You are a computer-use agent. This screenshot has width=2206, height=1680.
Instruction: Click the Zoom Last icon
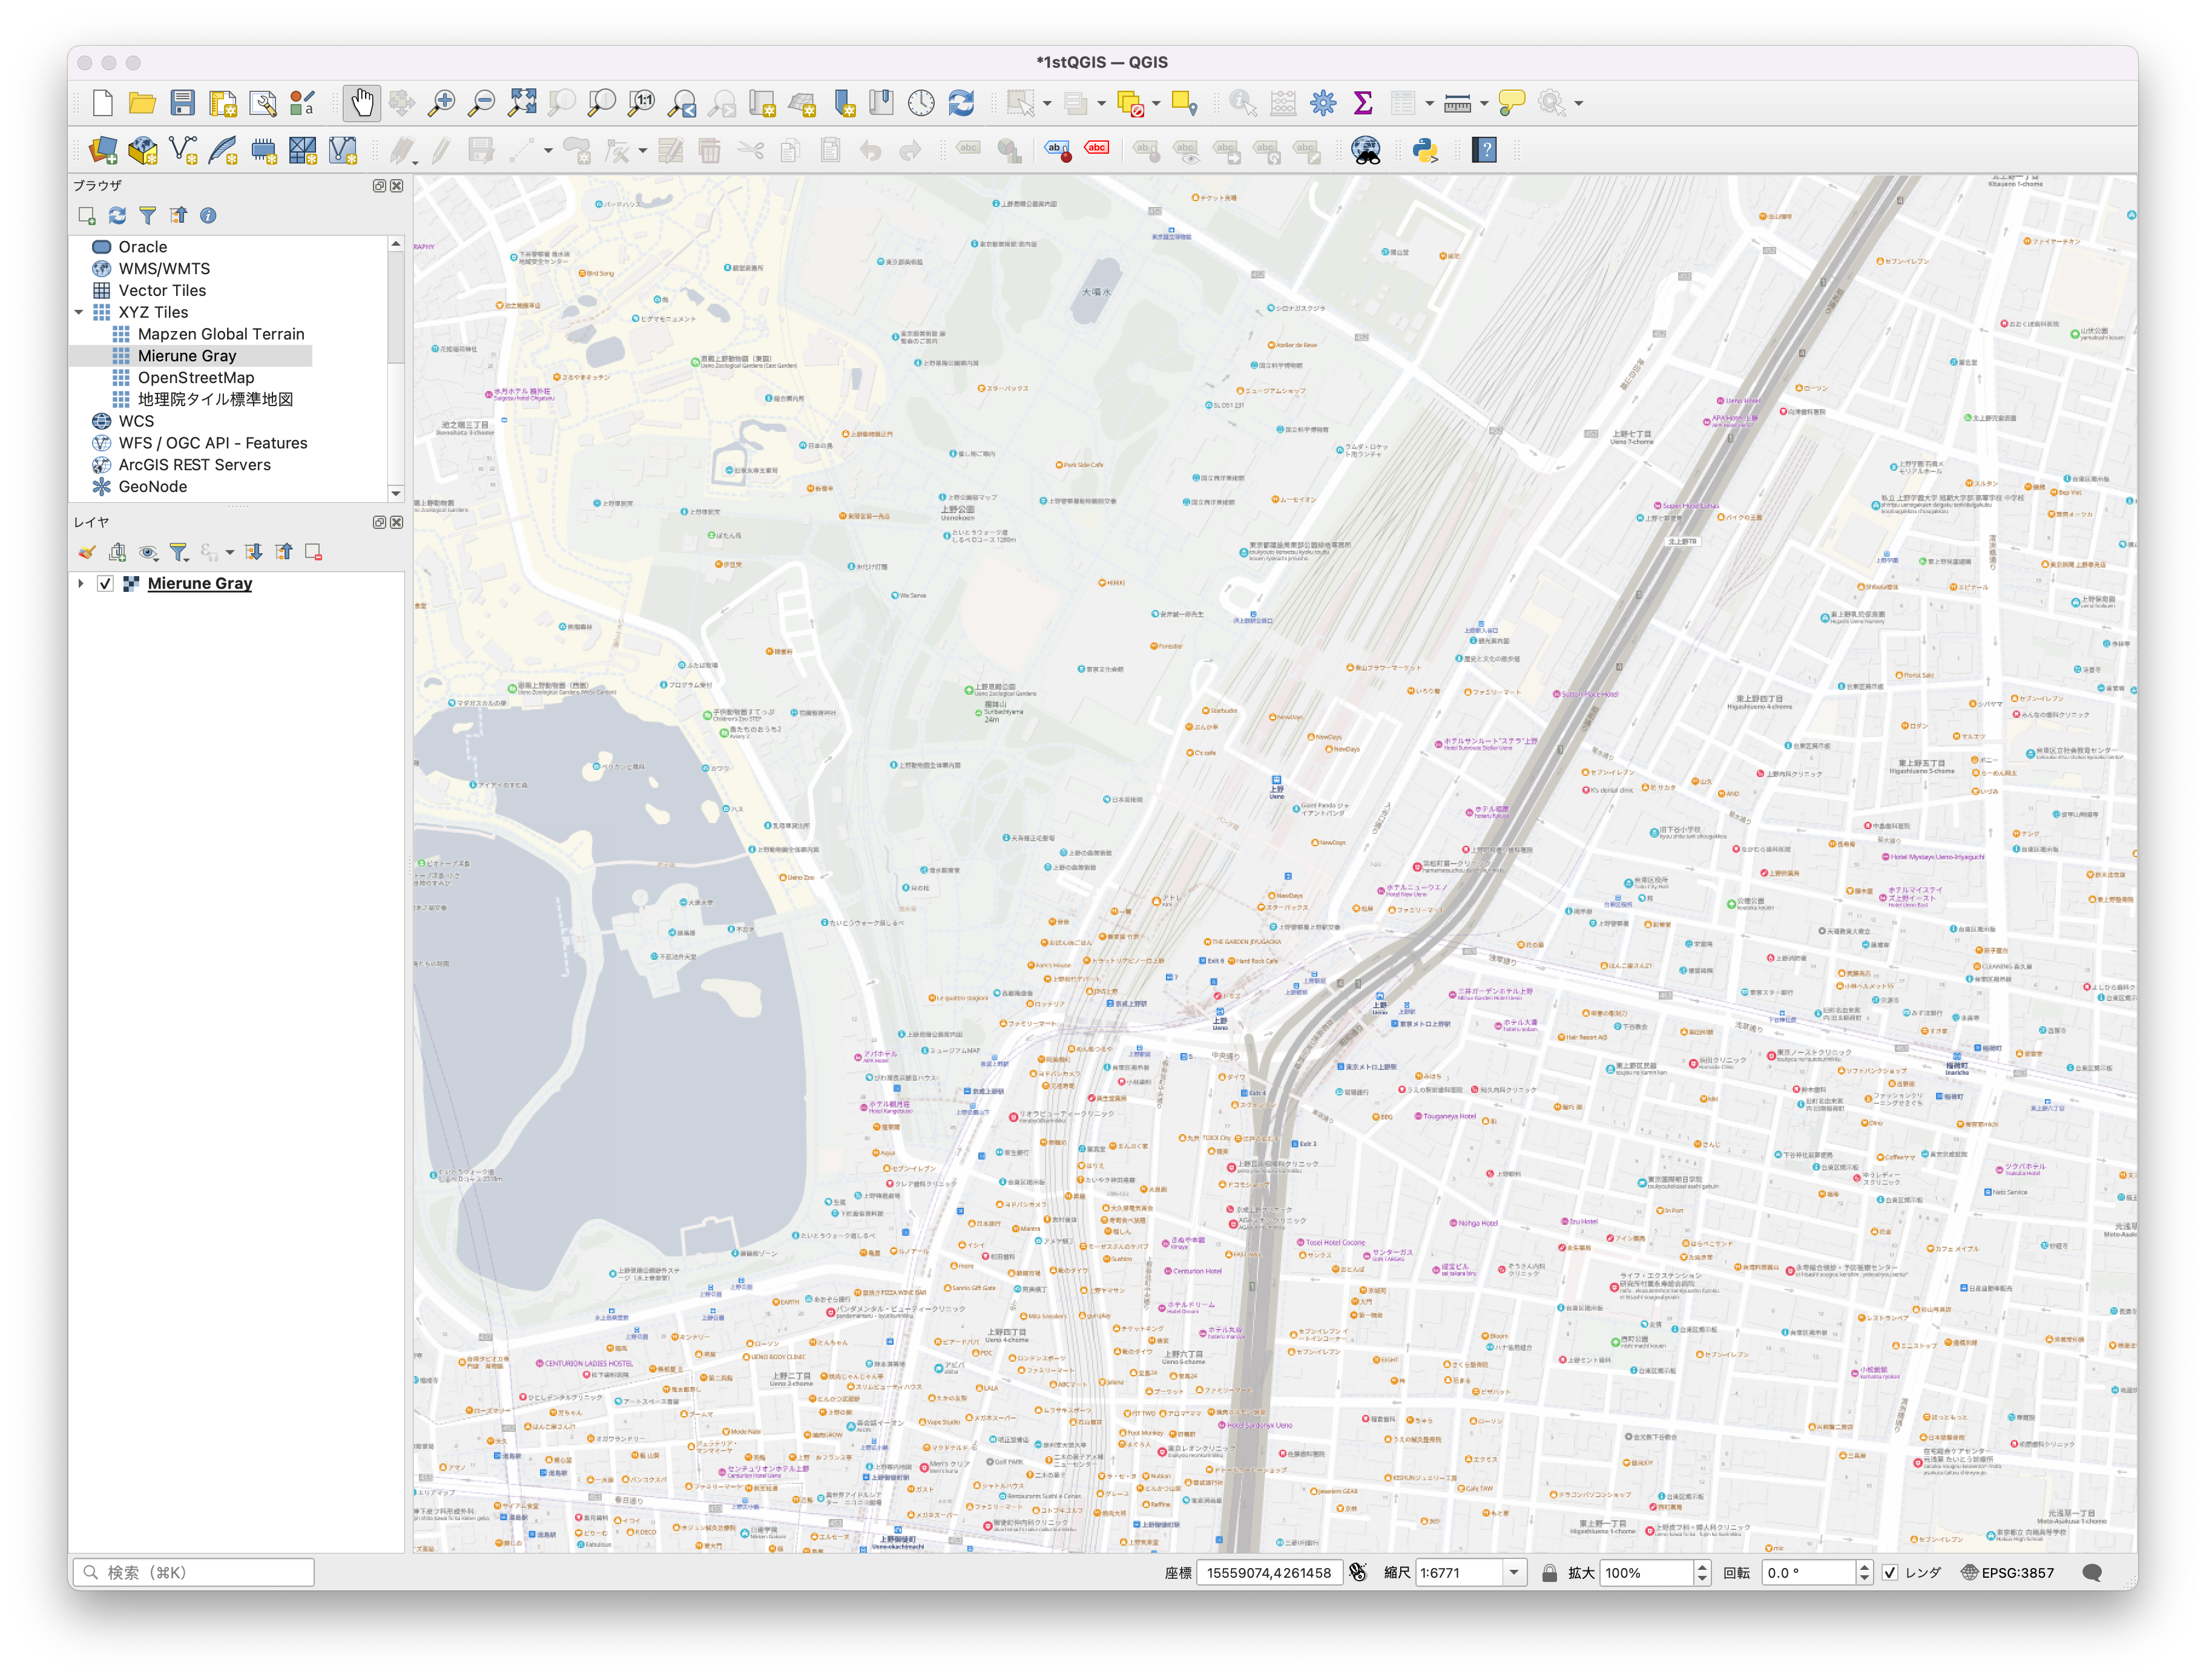(x=682, y=103)
